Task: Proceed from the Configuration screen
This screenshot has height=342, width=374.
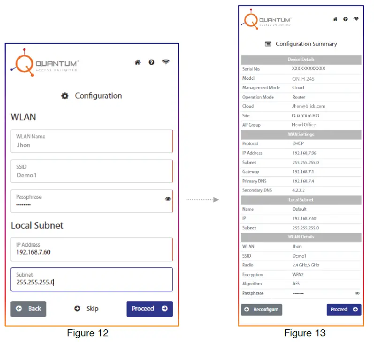Action: tap(150, 309)
